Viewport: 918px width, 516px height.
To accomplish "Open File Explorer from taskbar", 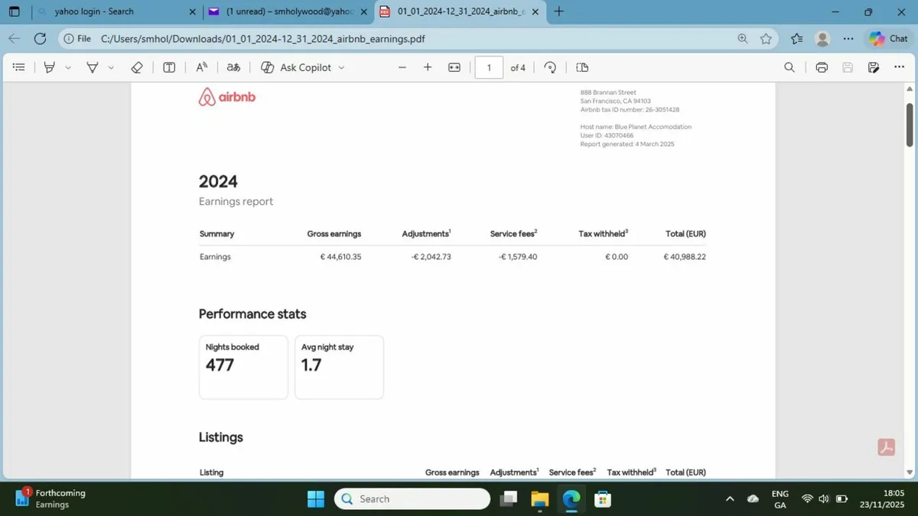I will 540,499.
